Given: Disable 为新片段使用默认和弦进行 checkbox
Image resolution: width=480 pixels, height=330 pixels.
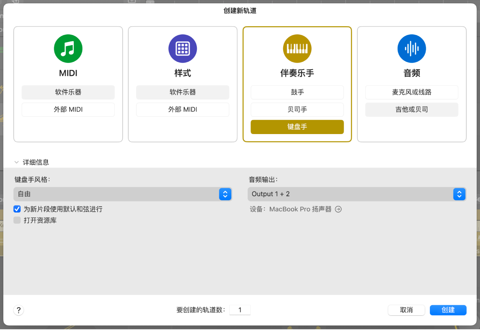Looking at the screenshot, I should pos(17,209).
